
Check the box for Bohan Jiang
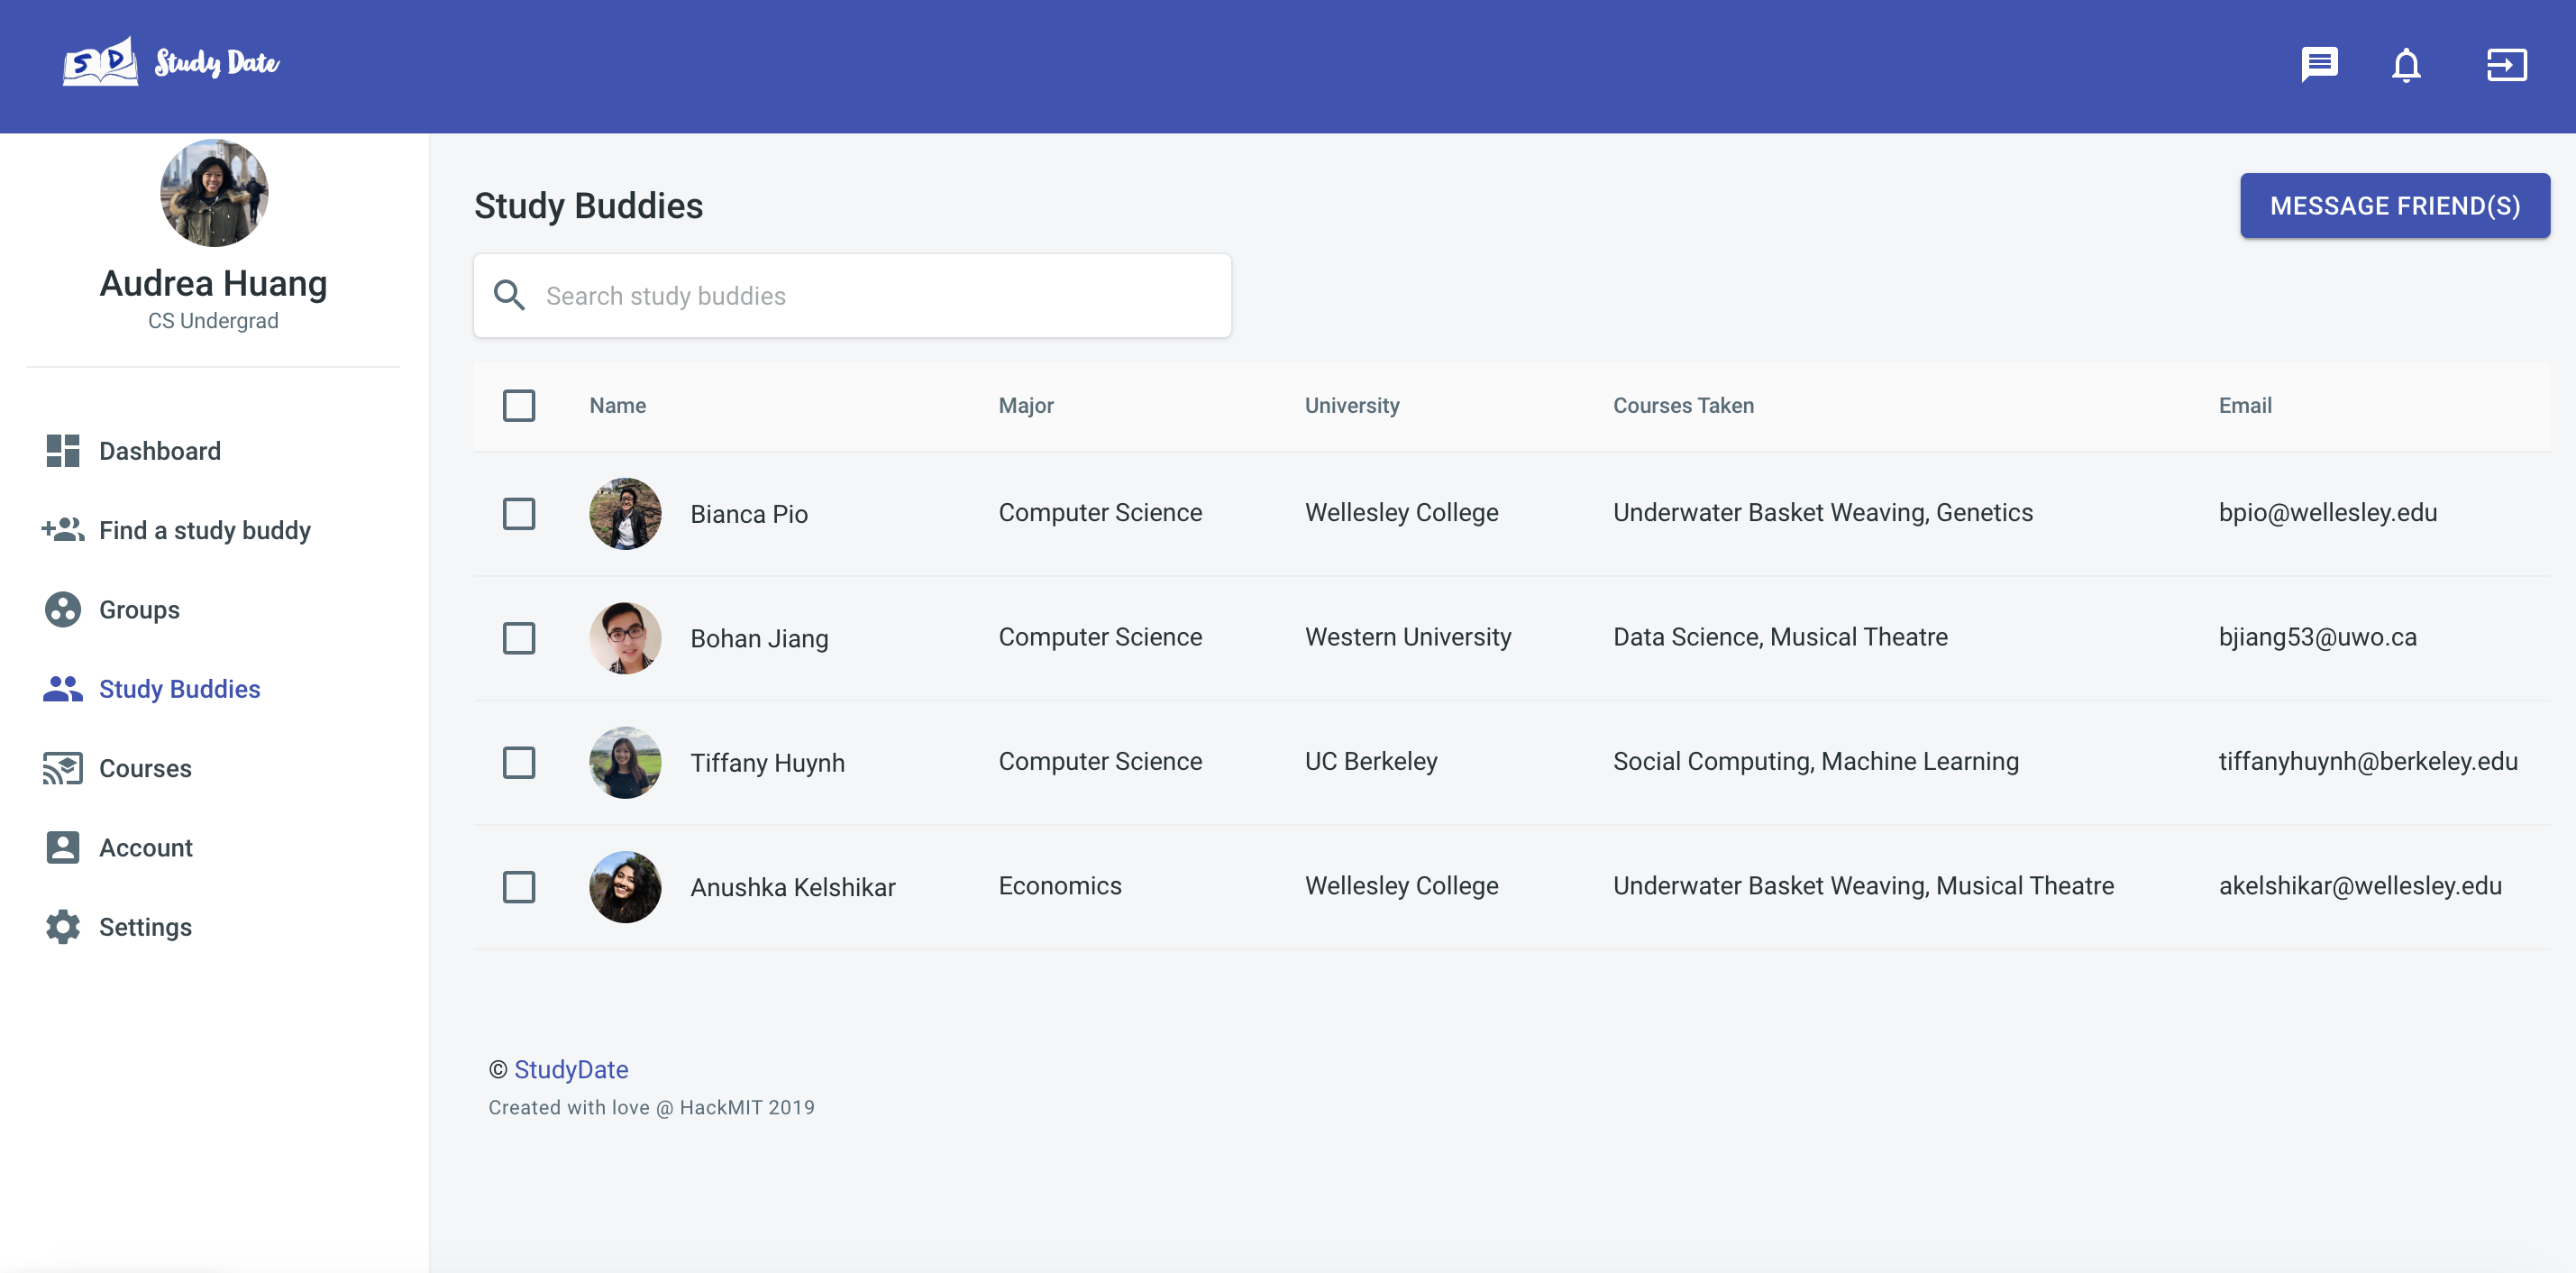tap(519, 638)
